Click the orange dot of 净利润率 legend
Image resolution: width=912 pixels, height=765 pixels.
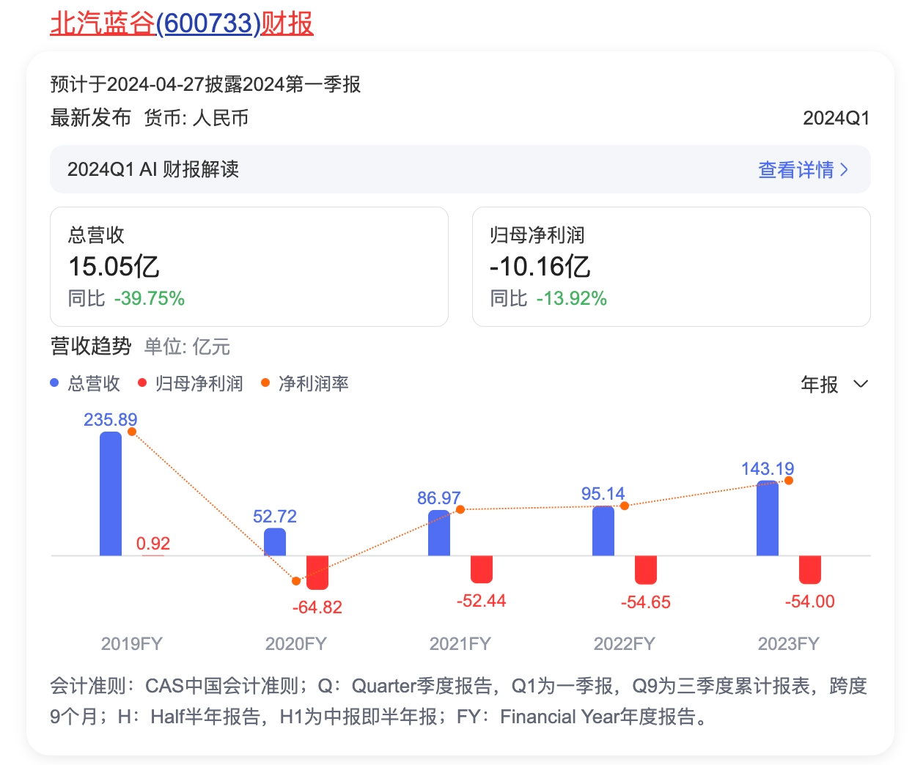[265, 382]
